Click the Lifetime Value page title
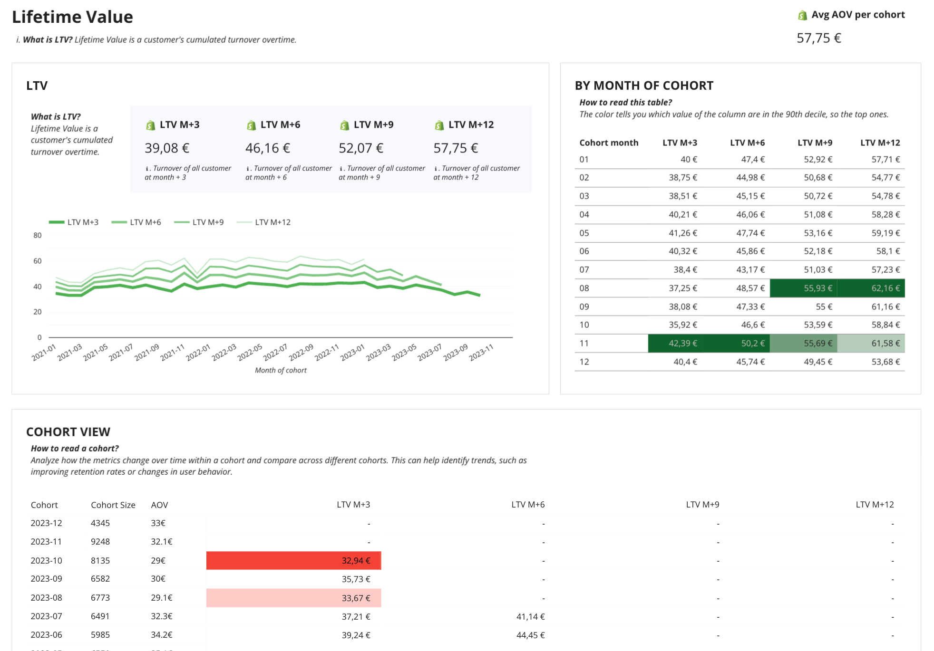 point(72,17)
